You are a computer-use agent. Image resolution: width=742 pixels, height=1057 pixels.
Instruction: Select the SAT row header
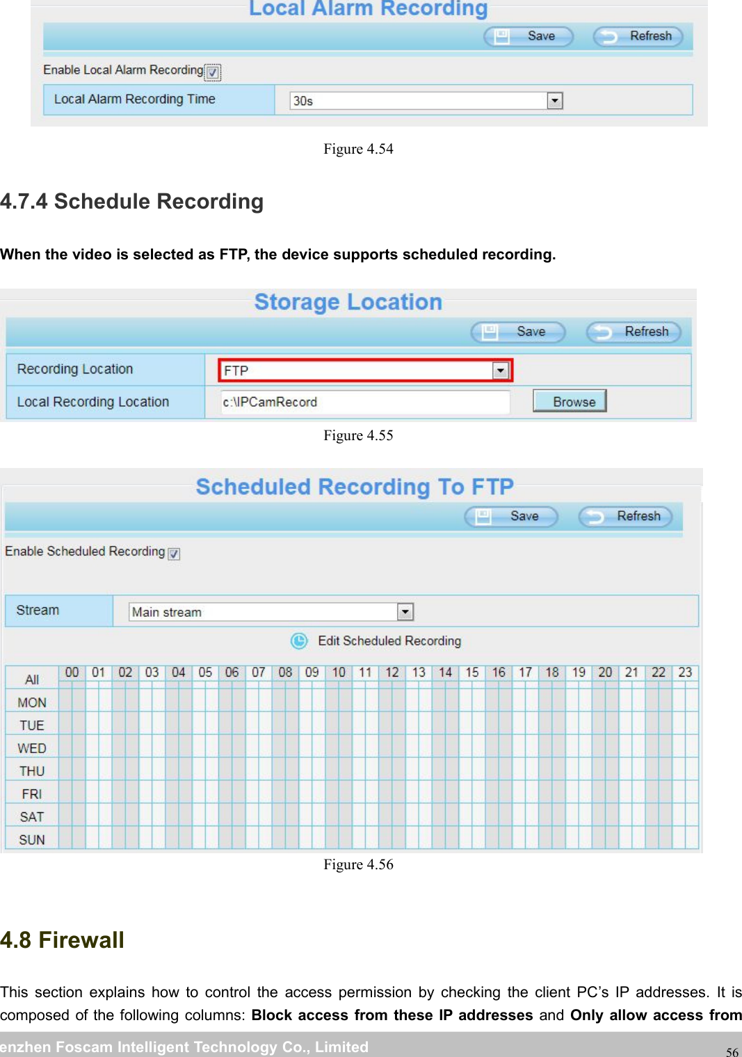[x=32, y=816]
